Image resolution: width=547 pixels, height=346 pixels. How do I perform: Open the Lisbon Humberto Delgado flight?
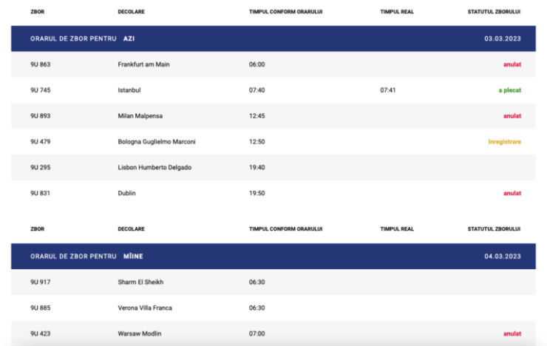154,167
